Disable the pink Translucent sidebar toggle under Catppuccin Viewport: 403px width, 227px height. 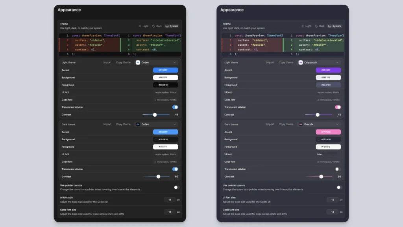point(338,107)
